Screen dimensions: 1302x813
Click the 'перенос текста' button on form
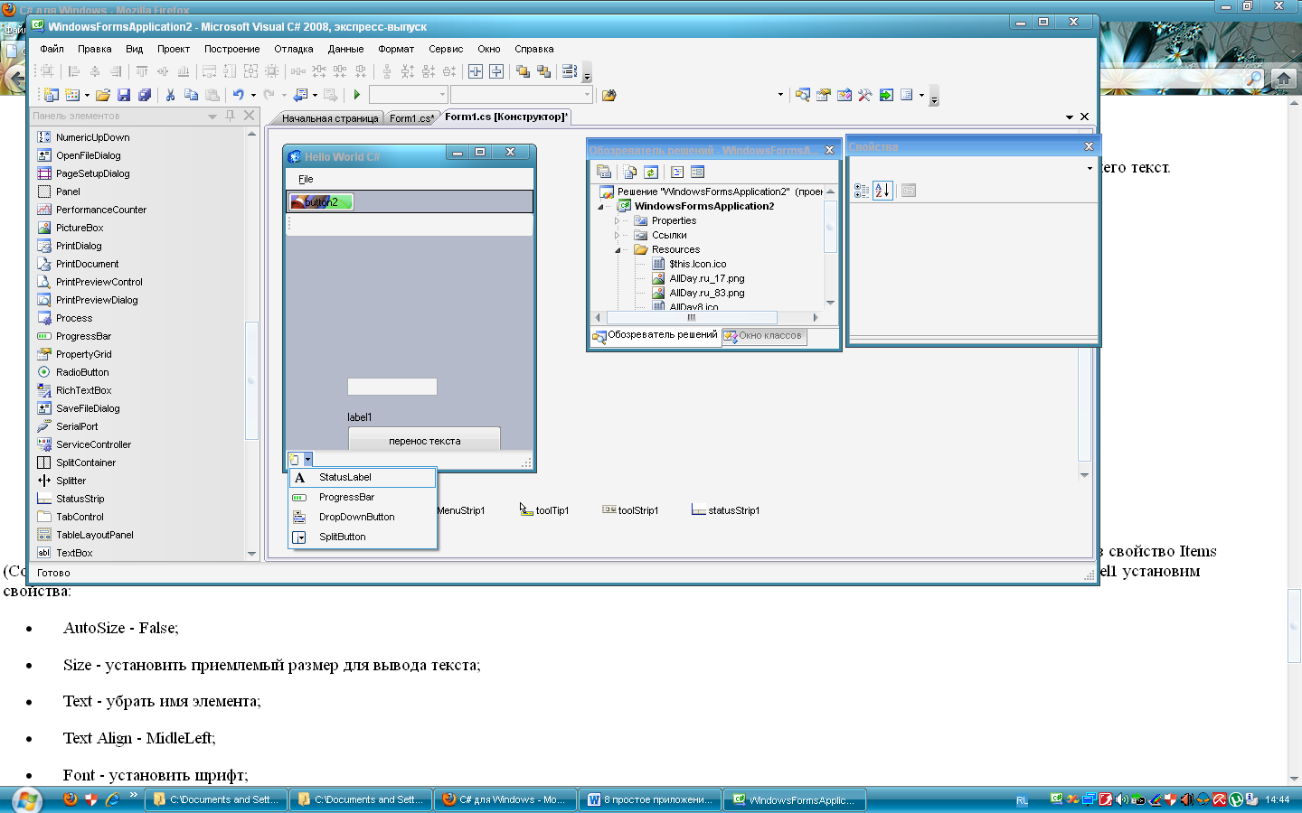(424, 439)
